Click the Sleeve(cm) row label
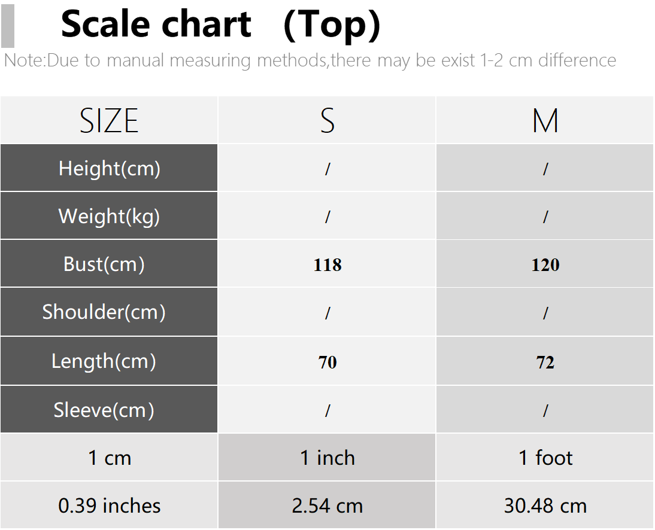Viewport: 655px width, 530px height. point(109,409)
